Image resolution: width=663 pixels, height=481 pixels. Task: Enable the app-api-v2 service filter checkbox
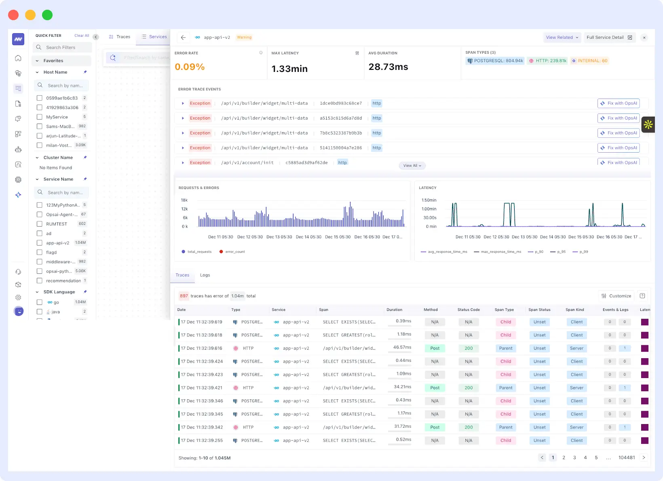coord(39,243)
